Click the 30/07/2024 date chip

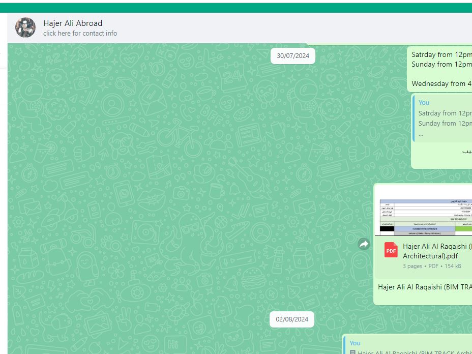coord(293,56)
